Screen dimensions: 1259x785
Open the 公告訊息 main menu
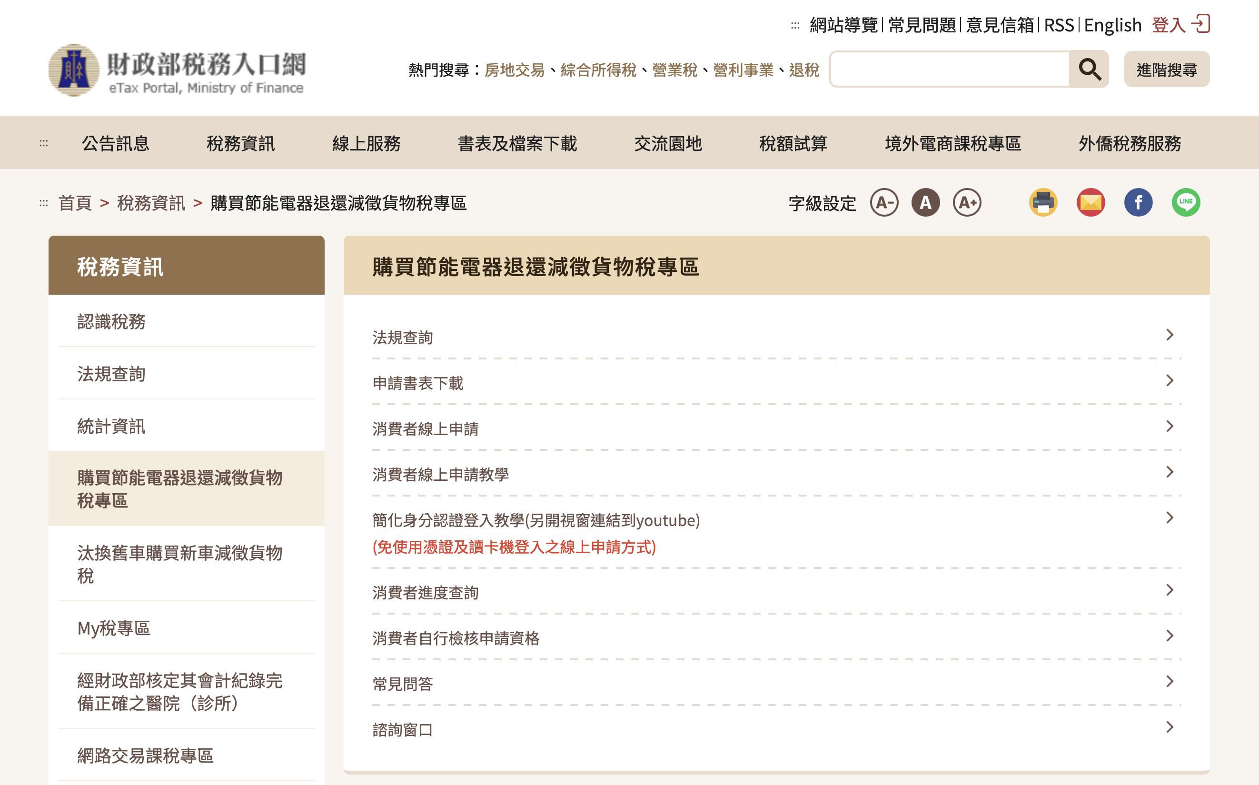tap(115, 143)
